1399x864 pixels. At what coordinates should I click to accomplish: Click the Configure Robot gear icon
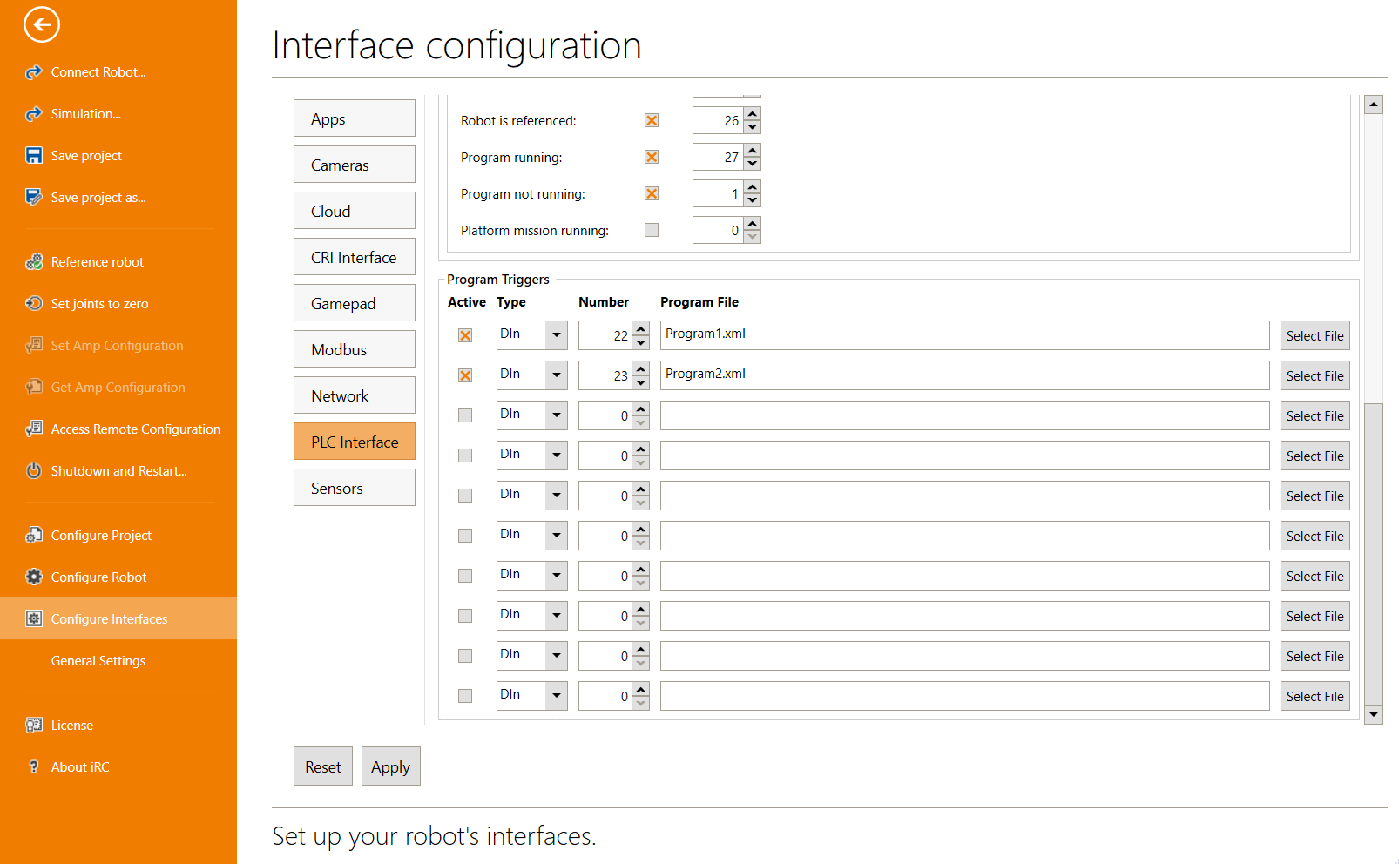click(34, 577)
